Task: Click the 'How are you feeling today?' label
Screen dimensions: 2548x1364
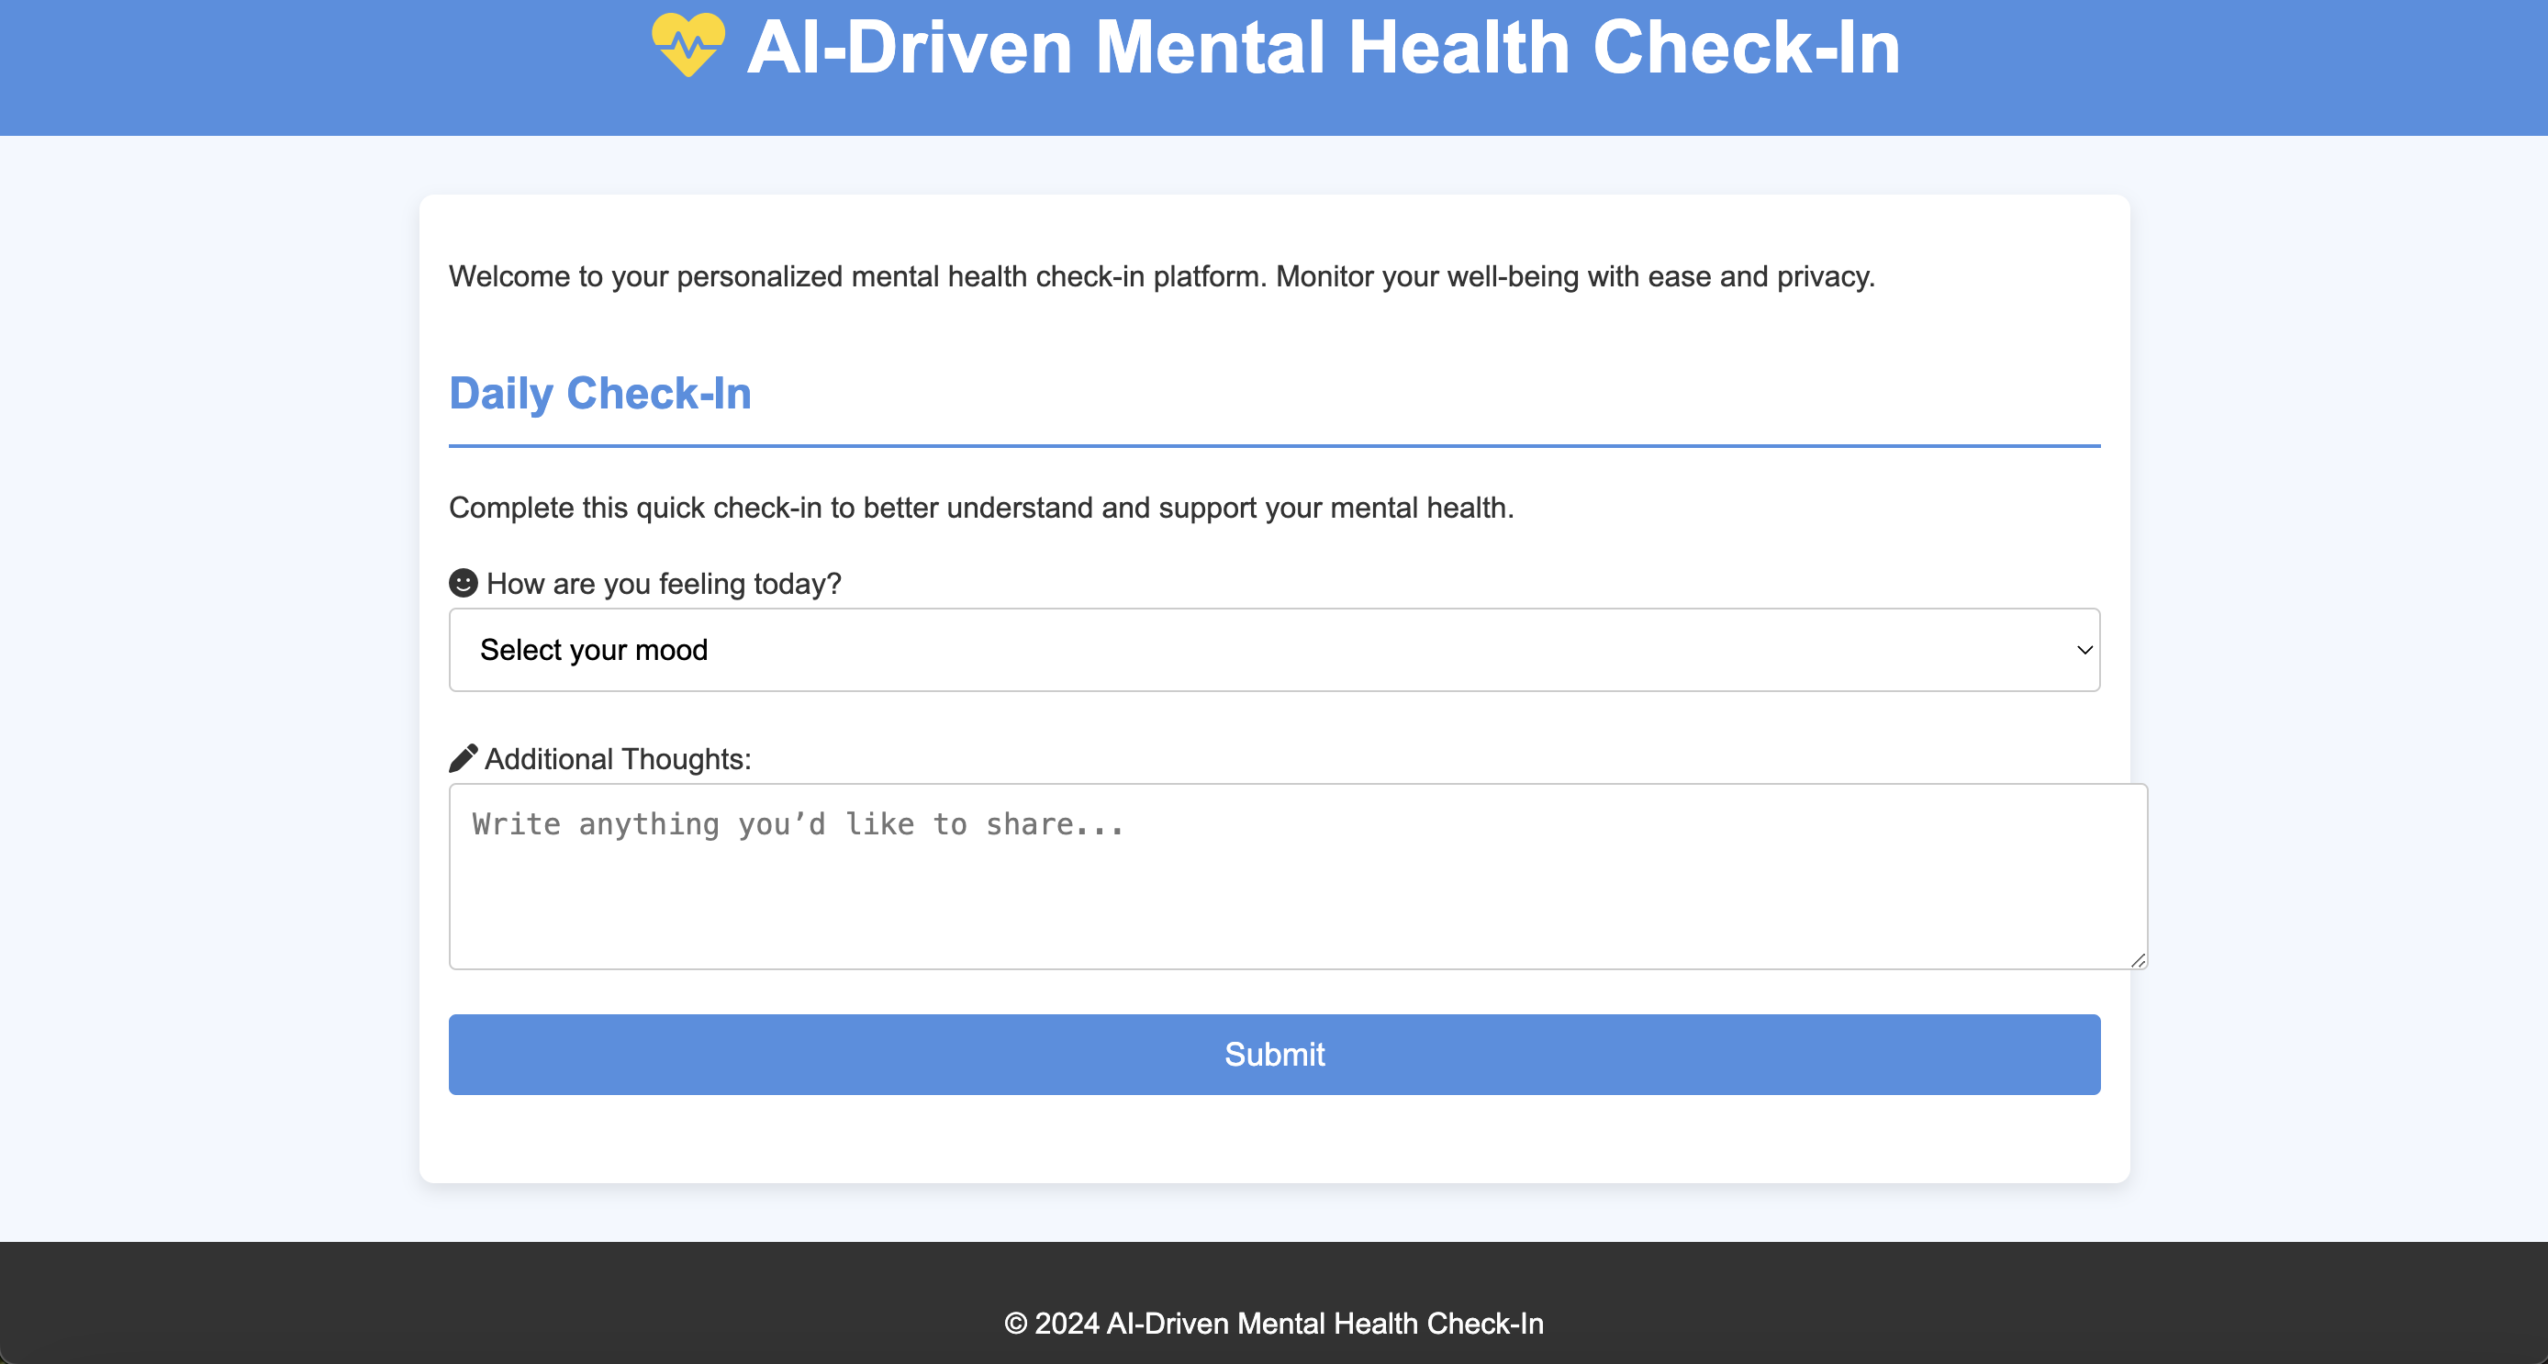Action: (663, 584)
